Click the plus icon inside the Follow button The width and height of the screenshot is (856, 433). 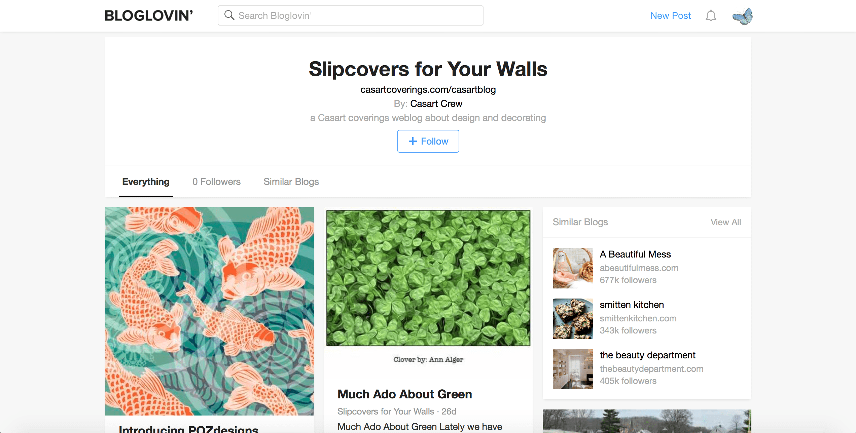click(x=413, y=141)
